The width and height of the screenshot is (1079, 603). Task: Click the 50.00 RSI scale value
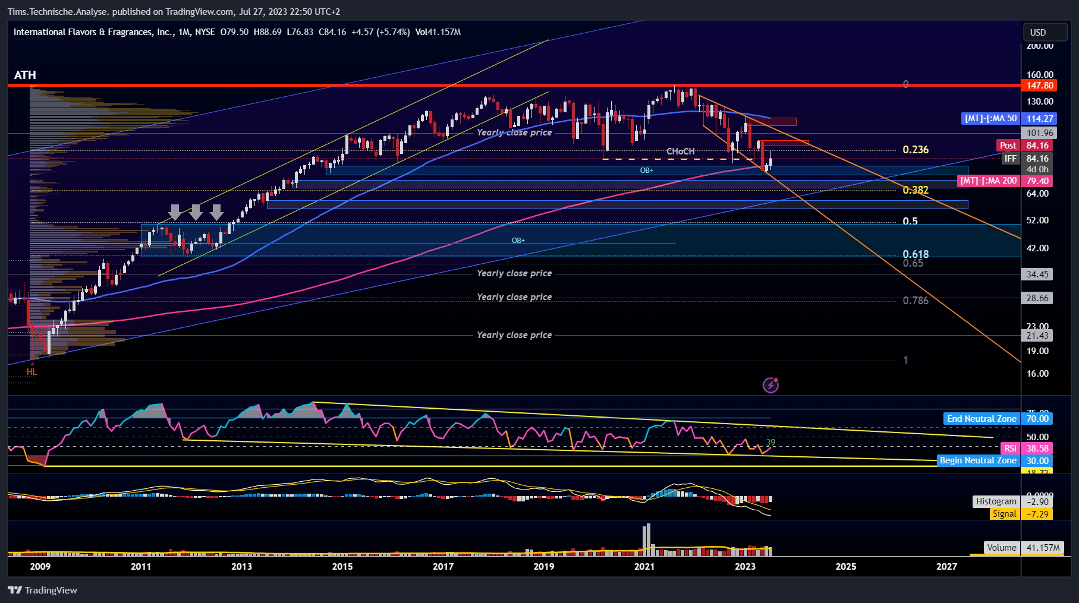1037,437
